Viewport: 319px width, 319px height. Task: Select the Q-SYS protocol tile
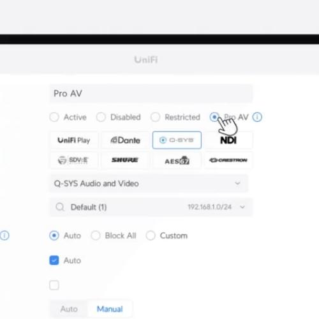click(x=177, y=140)
